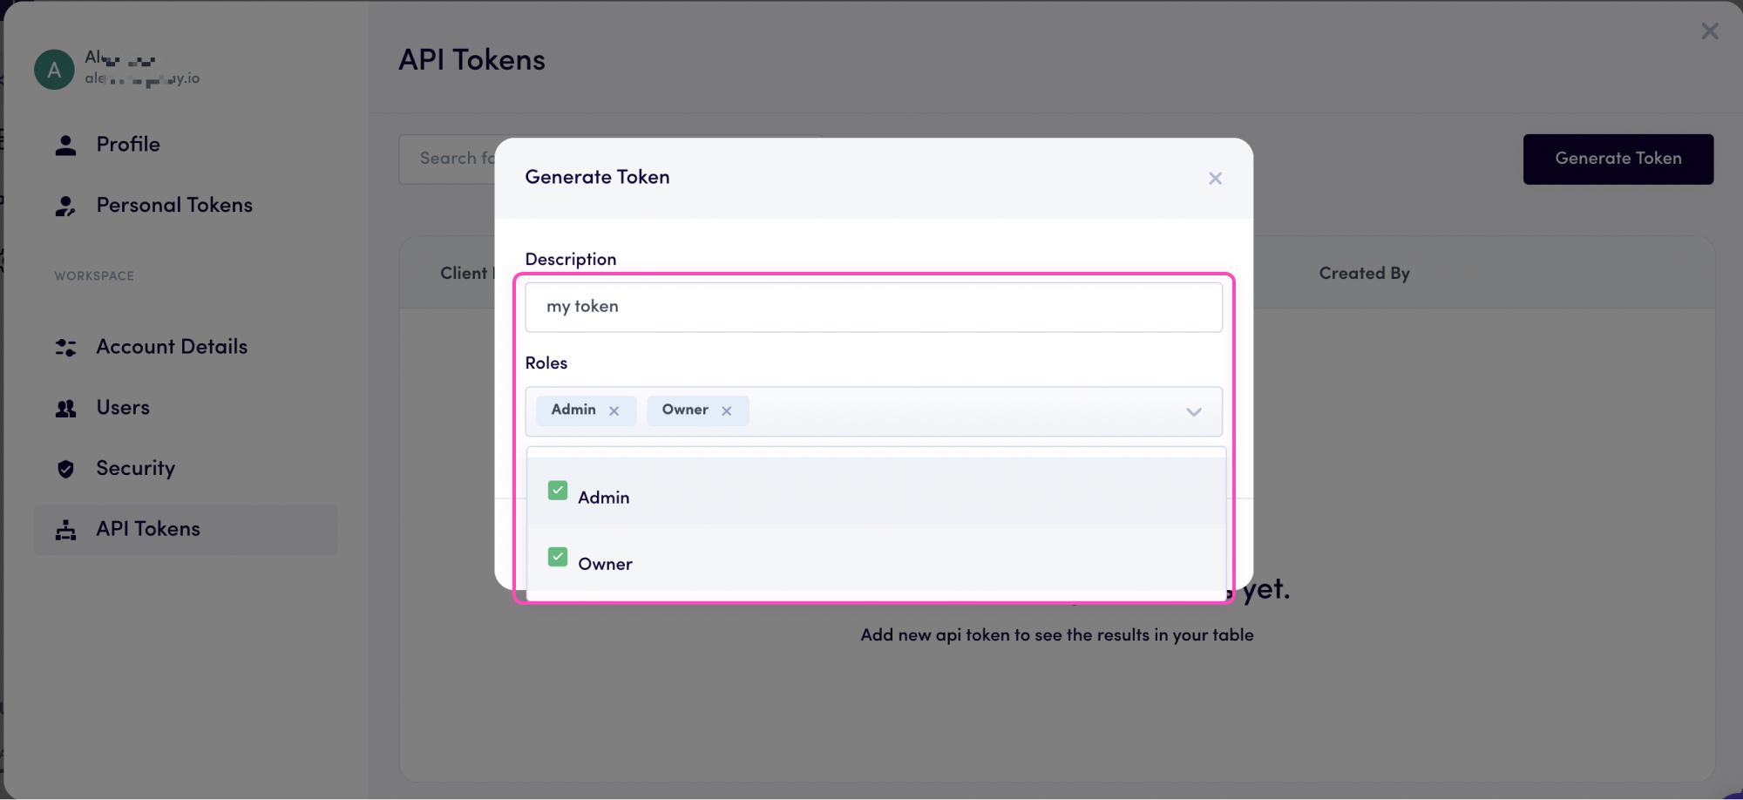Click the Created By column header
The image size is (1743, 800).
1364,273
